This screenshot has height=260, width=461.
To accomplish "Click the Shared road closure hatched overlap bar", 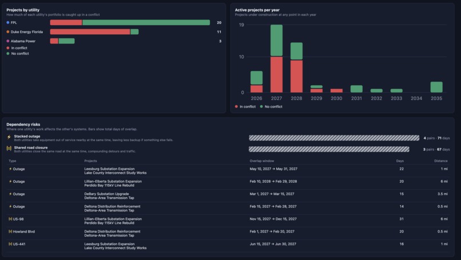I will tap(329, 149).
